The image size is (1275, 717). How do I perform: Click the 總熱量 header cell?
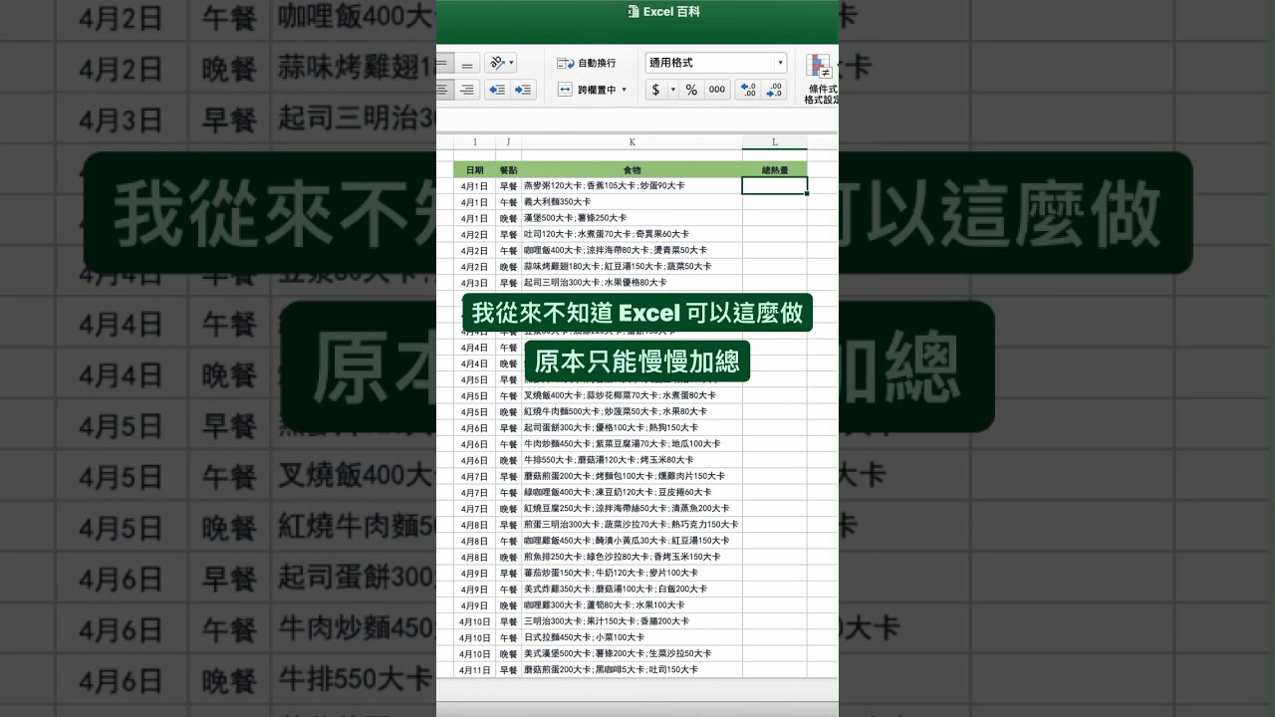point(775,170)
